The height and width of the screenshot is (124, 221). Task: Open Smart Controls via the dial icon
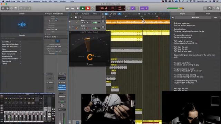tap(21, 8)
